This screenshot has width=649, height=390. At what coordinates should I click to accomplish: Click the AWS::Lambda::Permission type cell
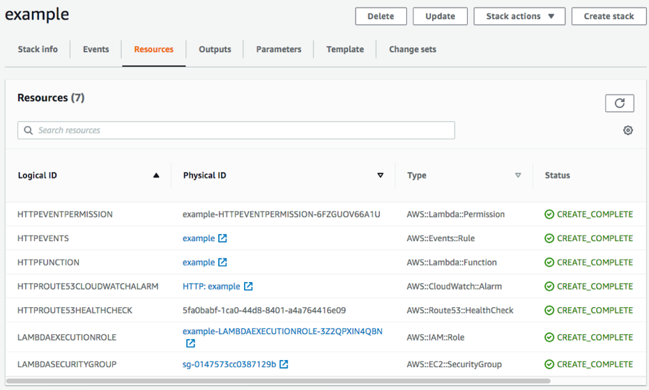pos(456,214)
